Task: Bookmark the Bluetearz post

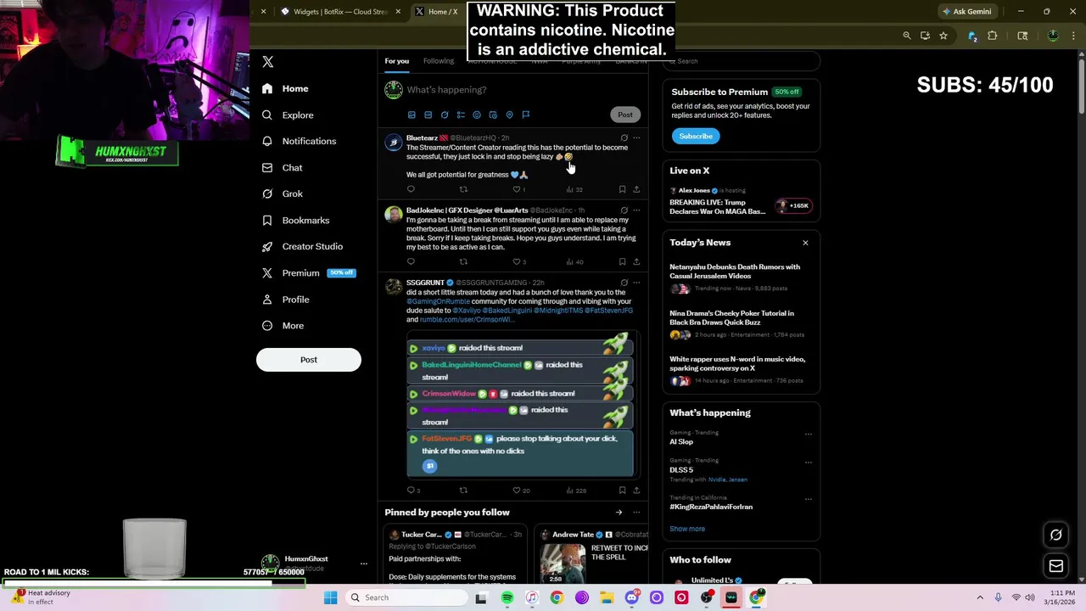Action: click(622, 189)
